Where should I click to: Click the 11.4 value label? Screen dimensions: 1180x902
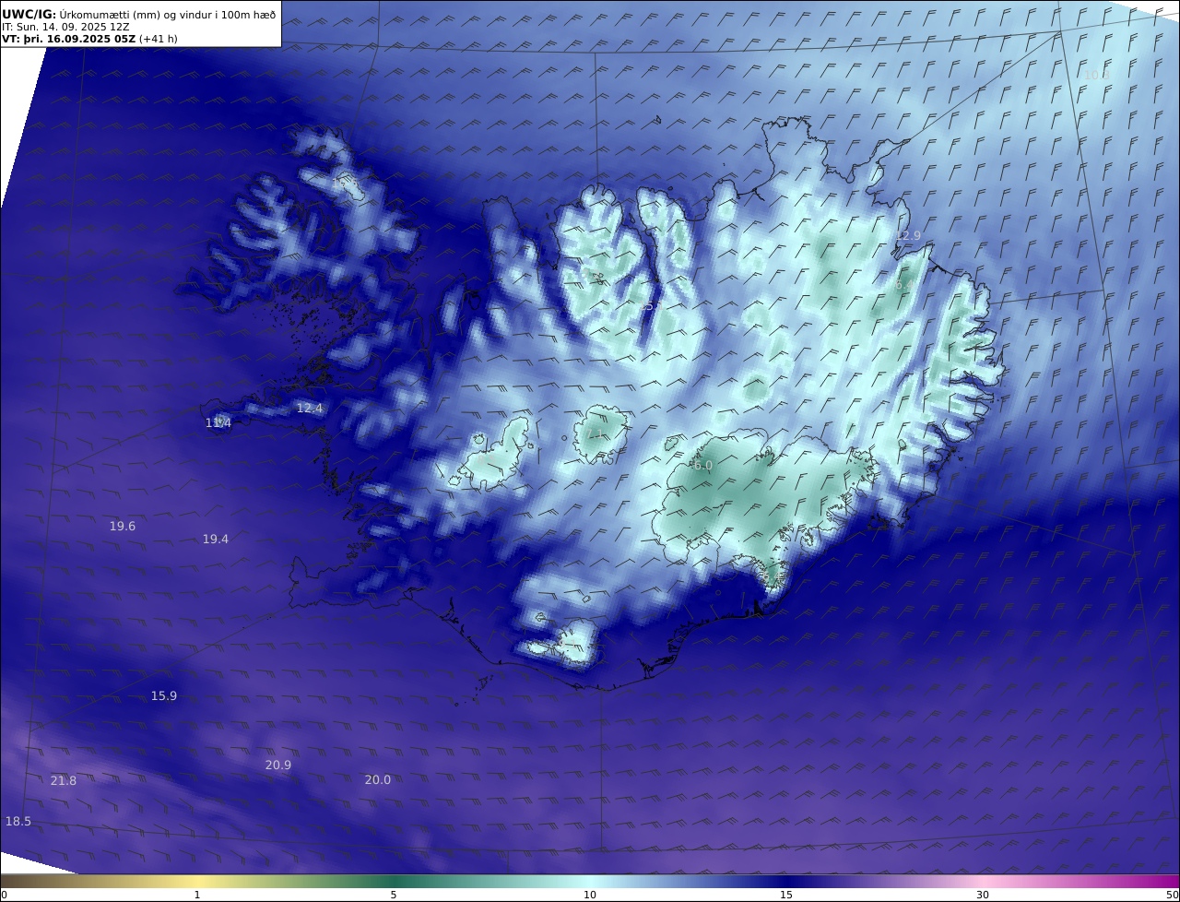[x=218, y=422]
